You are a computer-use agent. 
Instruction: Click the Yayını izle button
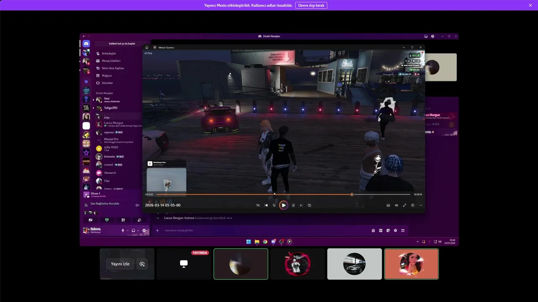click(x=120, y=264)
